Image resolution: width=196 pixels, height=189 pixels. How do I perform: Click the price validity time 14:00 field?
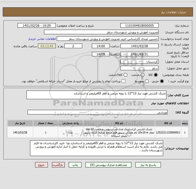[x=101, y=54]
